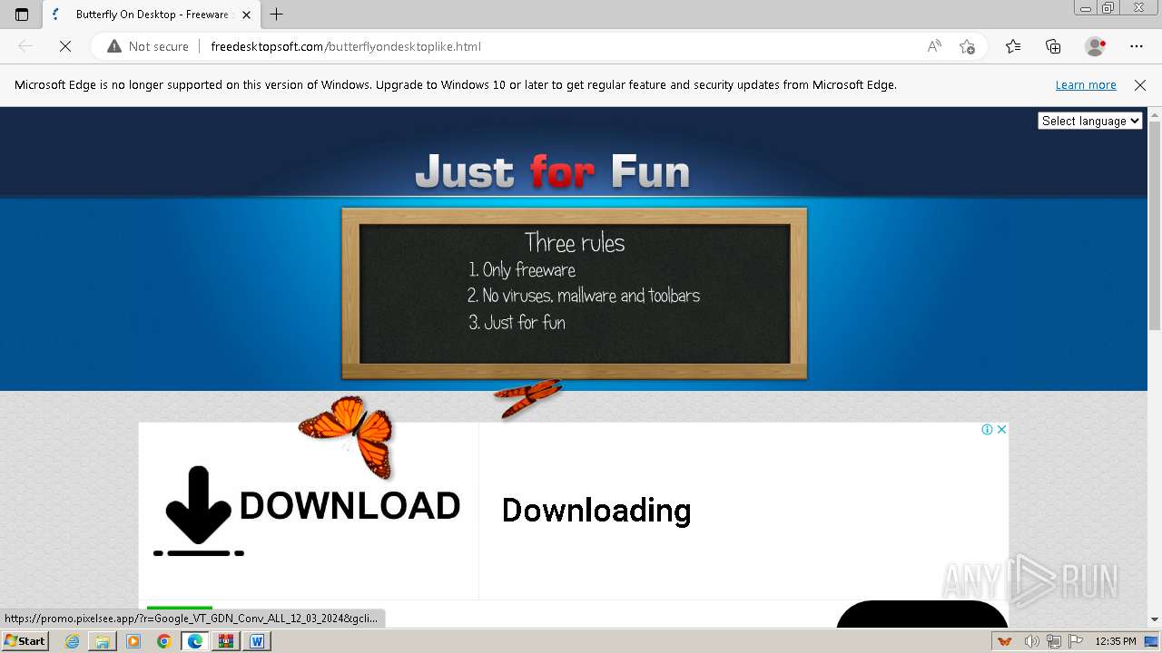Open Windows Media Player from taskbar
1162x653 pixels.
[x=133, y=641]
